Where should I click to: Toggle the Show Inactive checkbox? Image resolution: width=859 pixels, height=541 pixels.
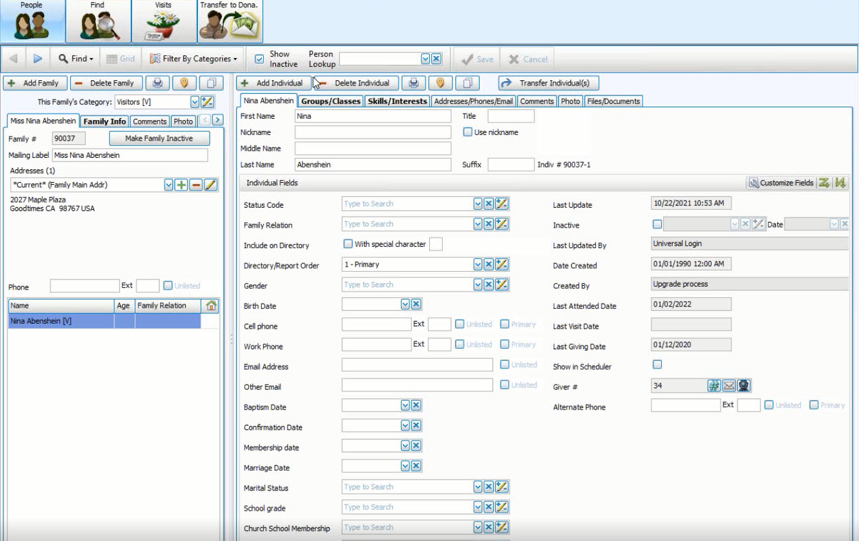click(259, 59)
